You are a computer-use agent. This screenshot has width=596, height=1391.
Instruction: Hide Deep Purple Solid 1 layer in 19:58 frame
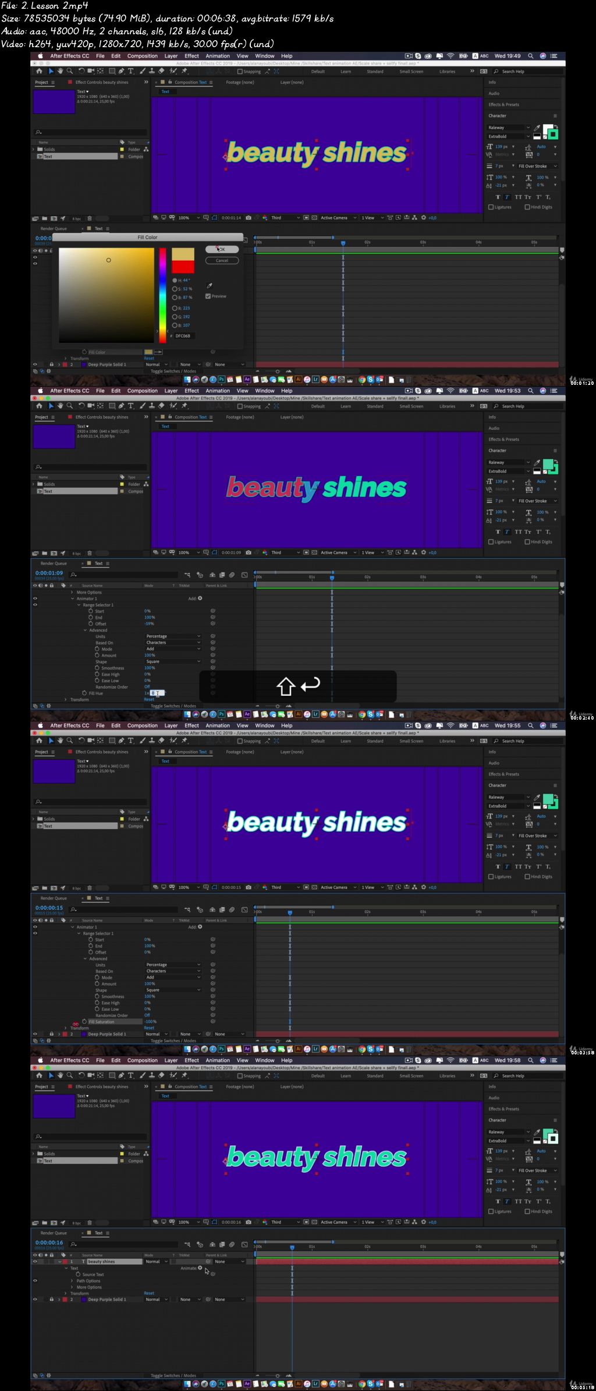35,1299
